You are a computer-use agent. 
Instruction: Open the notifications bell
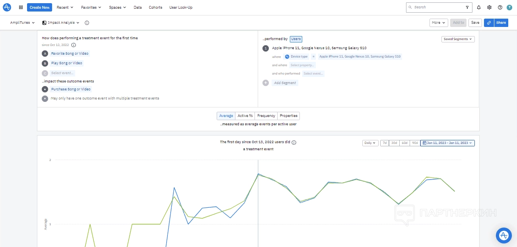tap(479, 7)
